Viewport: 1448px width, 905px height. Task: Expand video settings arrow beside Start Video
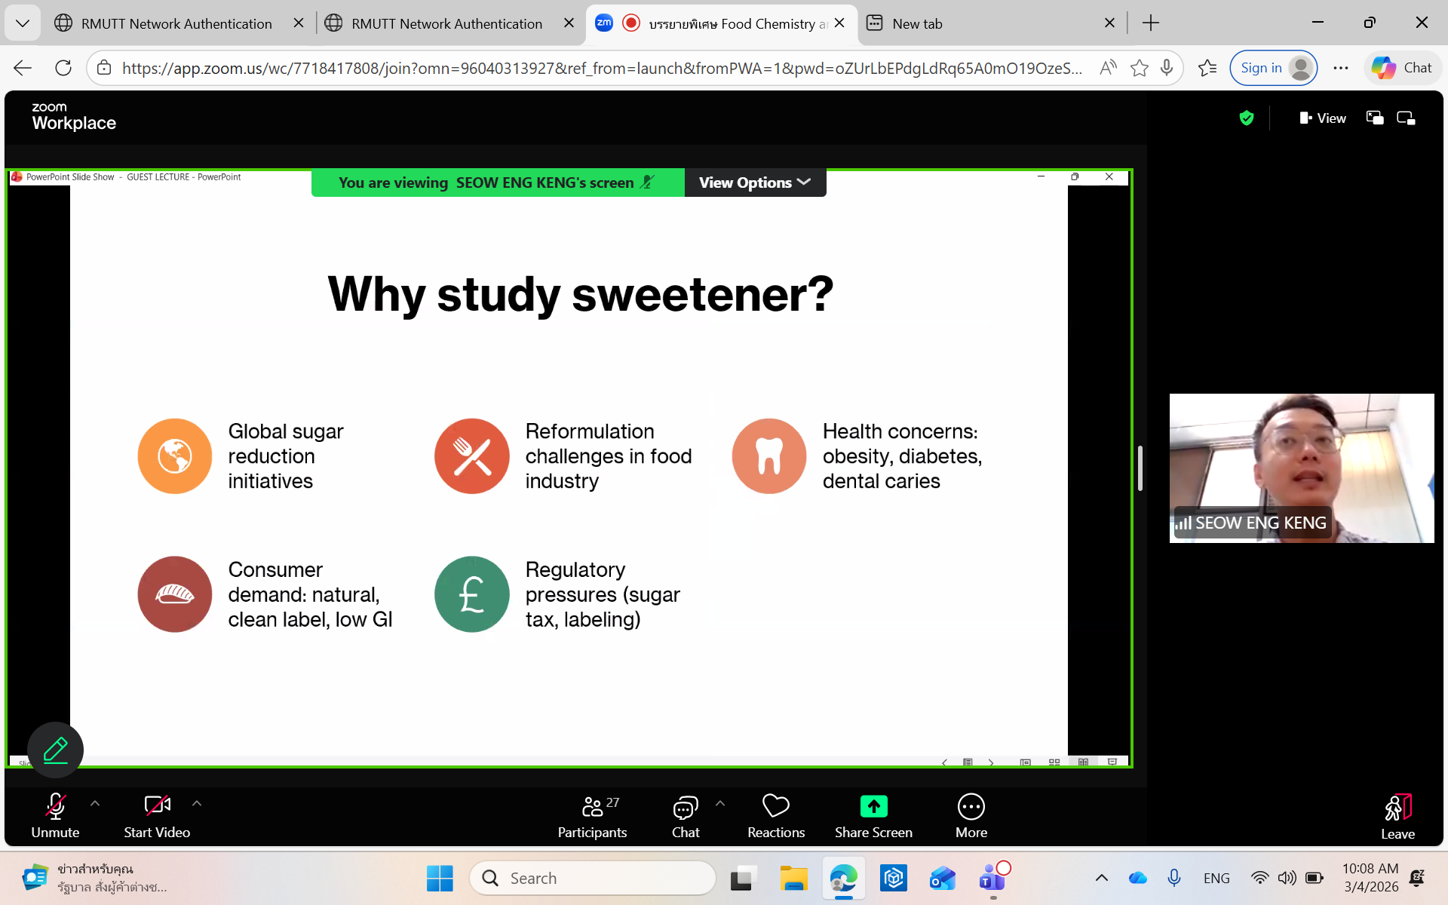[x=197, y=804]
